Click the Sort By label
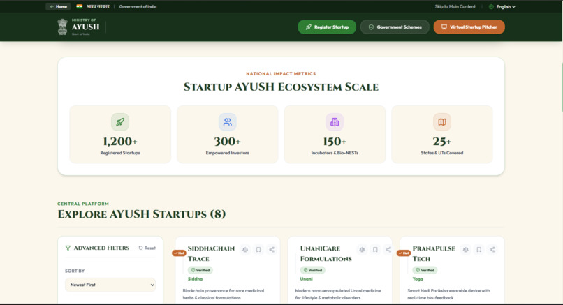The height and width of the screenshot is (305, 563). pyautogui.click(x=75, y=271)
